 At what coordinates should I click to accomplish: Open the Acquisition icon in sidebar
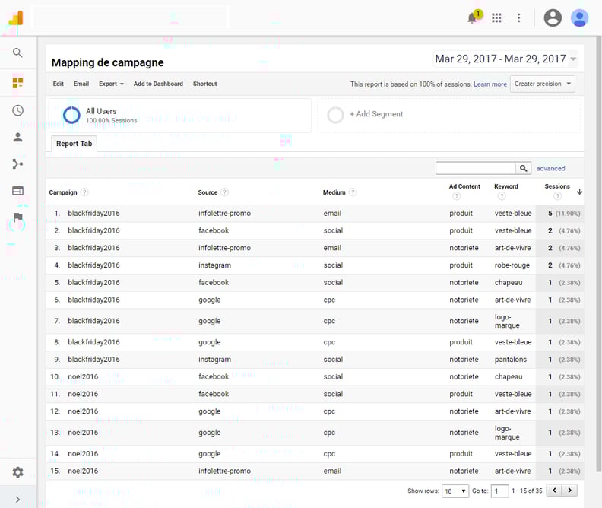tap(18, 164)
